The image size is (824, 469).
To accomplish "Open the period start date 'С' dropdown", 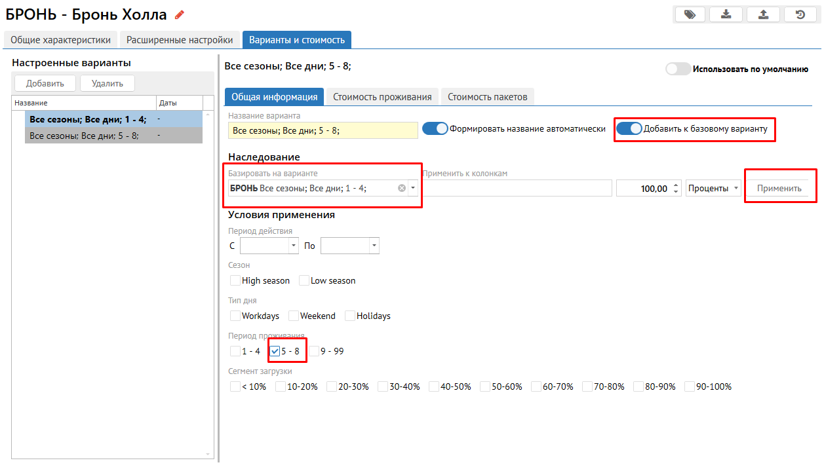I will point(293,246).
